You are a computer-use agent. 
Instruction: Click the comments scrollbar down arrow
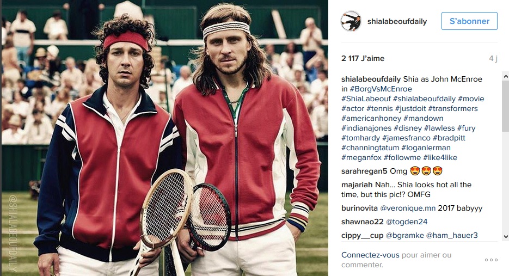pyautogui.click(x=505, y=237)
